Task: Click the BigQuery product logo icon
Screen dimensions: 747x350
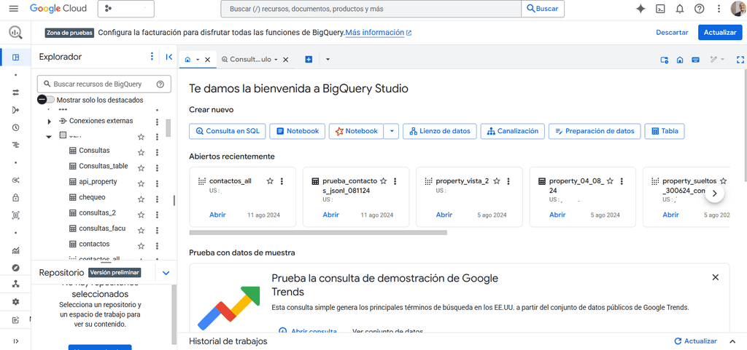Action: (x=15, y=32)
